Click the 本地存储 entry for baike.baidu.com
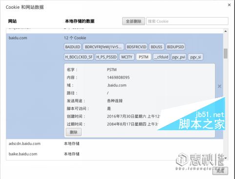235x179 pixels. [72, 154]
